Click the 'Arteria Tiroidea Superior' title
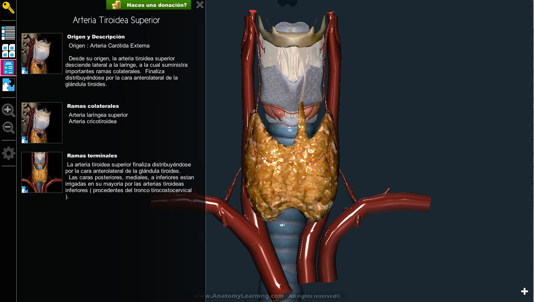The height and width of the screenshot is (302, 534). pos(116,20)
